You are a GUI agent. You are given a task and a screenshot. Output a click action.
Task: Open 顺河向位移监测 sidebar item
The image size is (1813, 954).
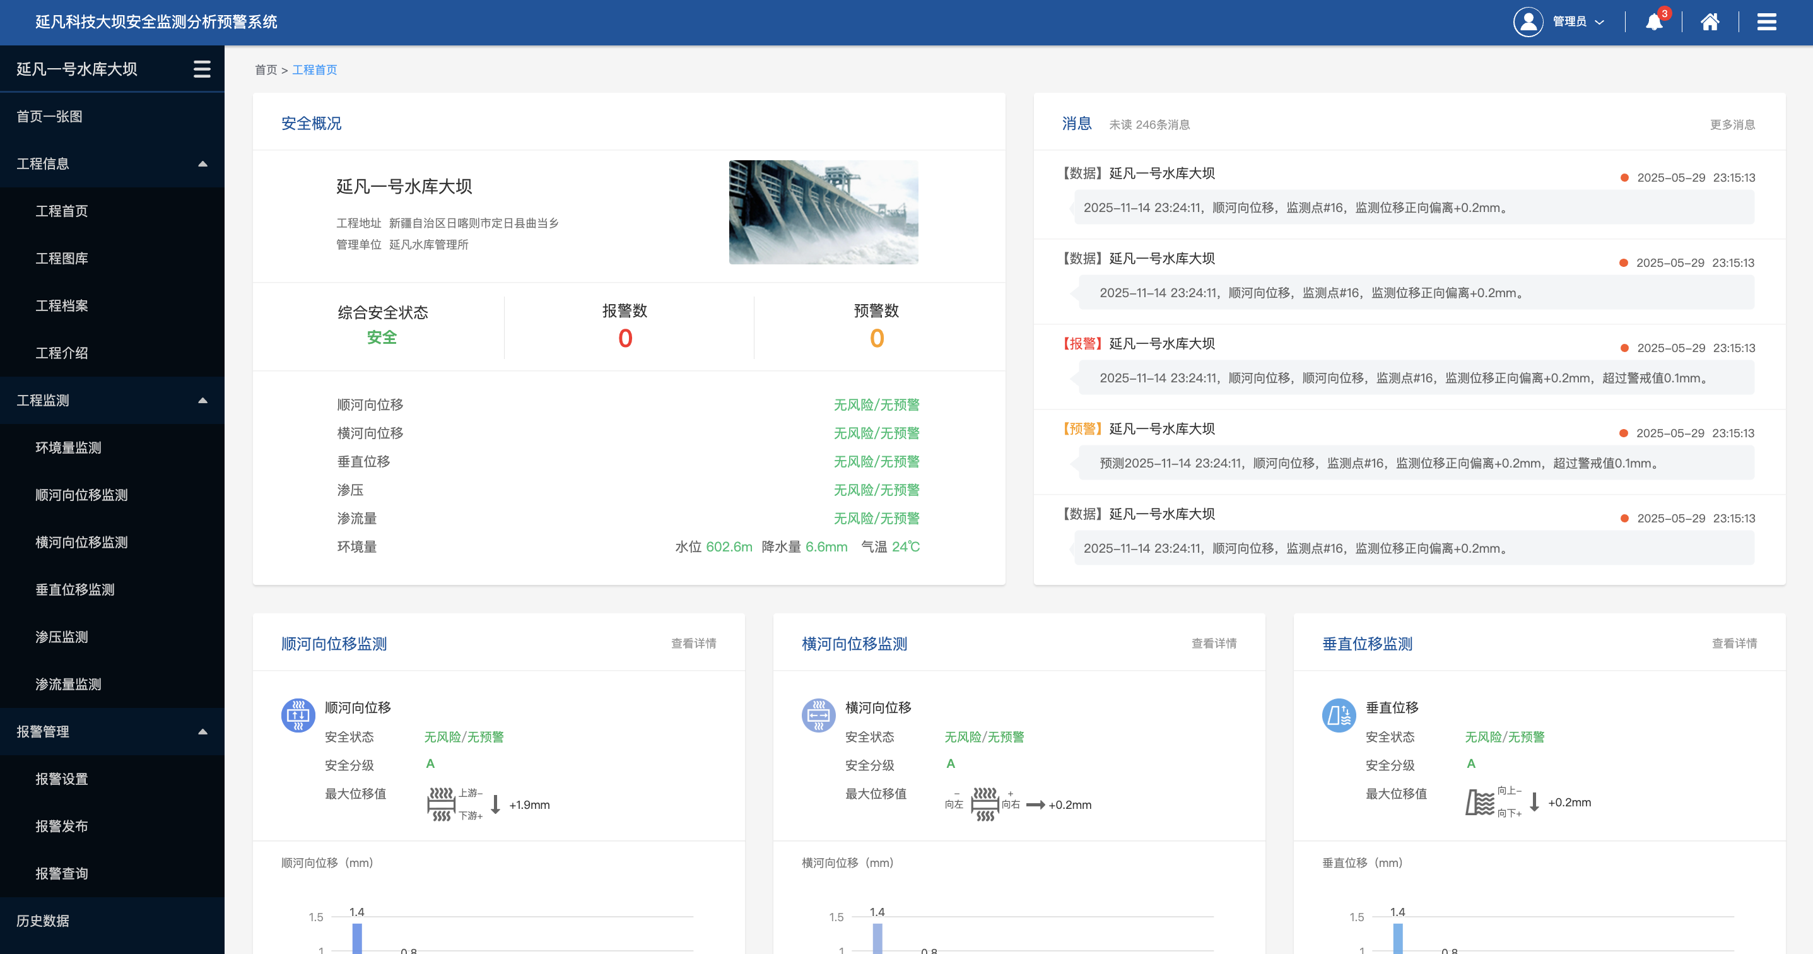(112, 495)
